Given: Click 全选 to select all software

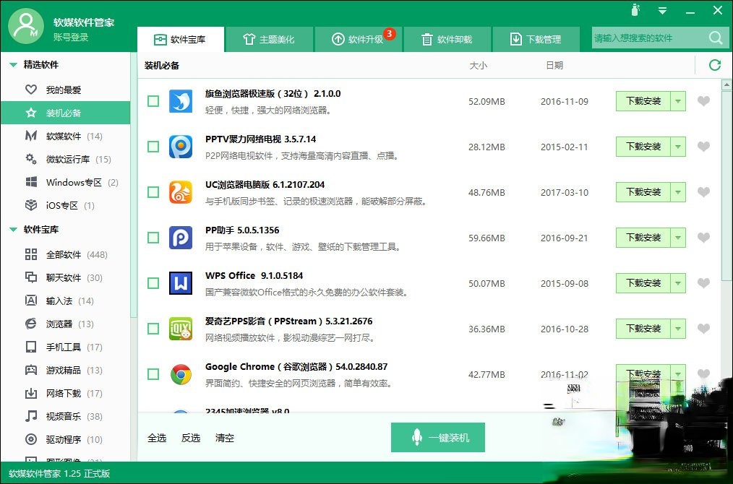Looking at the screenshot, I should click(x=157, y=438).
